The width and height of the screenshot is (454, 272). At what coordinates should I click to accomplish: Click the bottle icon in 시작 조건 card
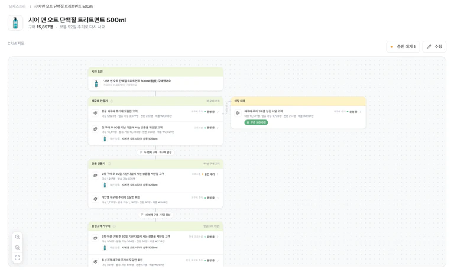(96, 83)
